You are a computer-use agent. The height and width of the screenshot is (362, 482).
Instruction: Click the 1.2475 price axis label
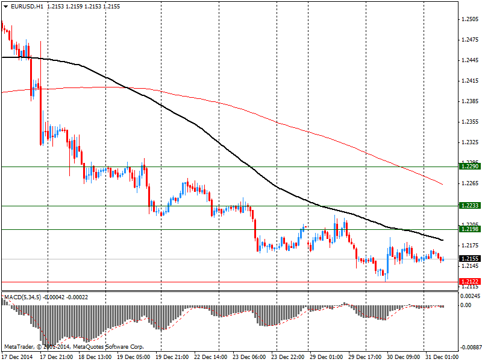coord(470,40)
